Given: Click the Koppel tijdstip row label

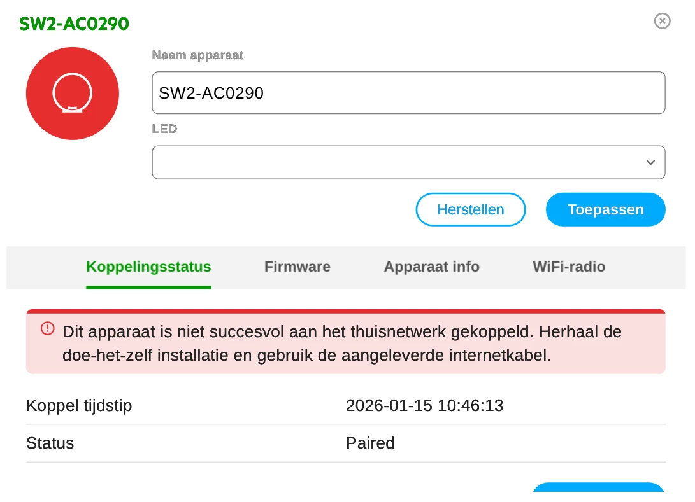Looking at the screenshot, I should pyautogui.click(x=79, y=405).
